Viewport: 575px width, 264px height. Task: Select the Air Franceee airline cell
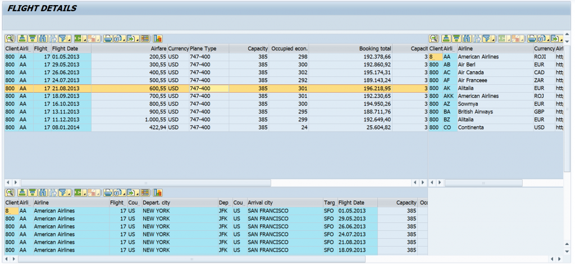coord(495,80)
